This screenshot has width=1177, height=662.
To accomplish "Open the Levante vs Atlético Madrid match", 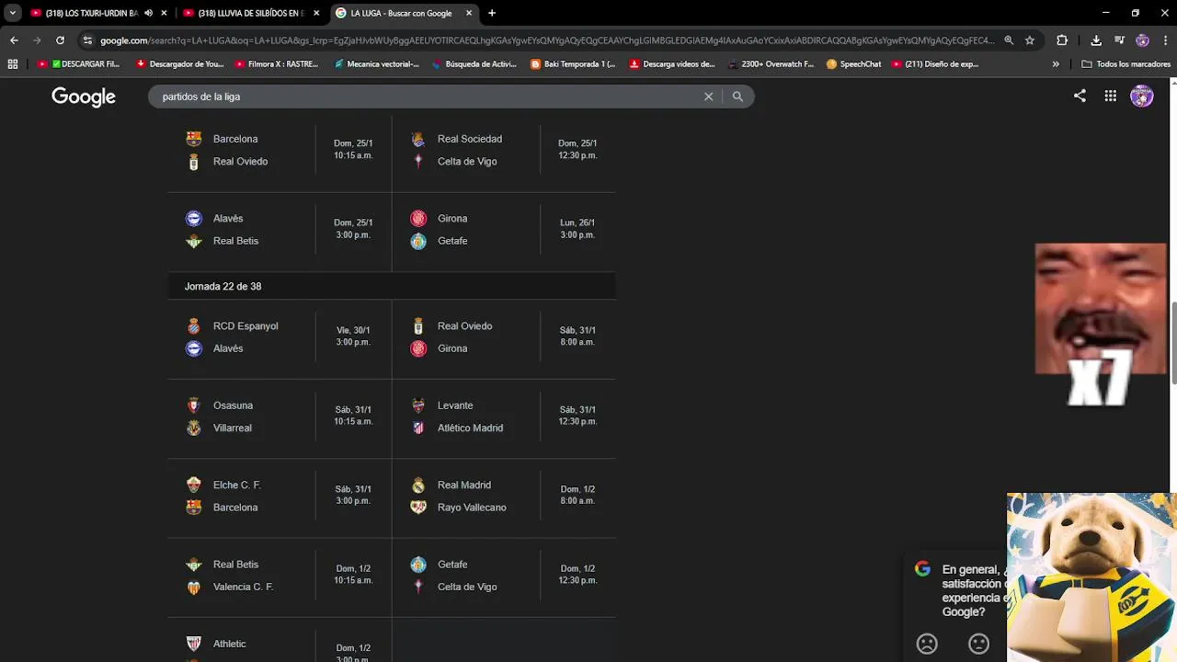I will 504,417.
